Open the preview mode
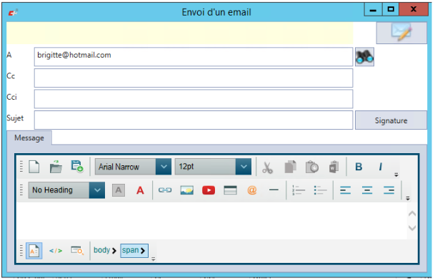Viewport: 435px width, 280px height. 77,250
